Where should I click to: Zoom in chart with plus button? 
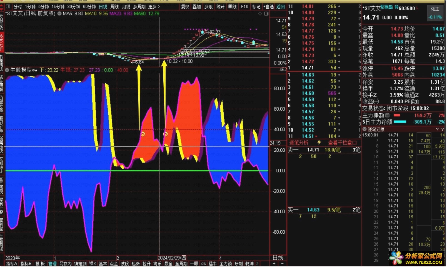coord(274,264)
